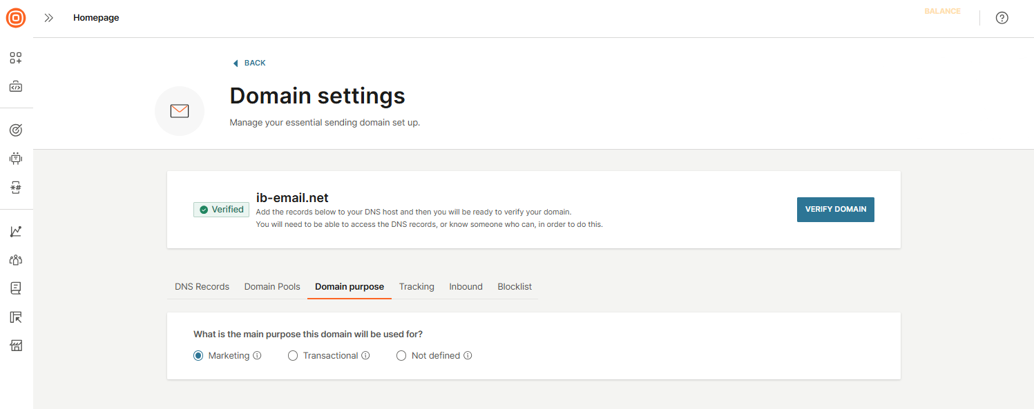Switch to the DNS Records tab
The width and height of the screenshot is (1034, 409).
click(202, 287)
